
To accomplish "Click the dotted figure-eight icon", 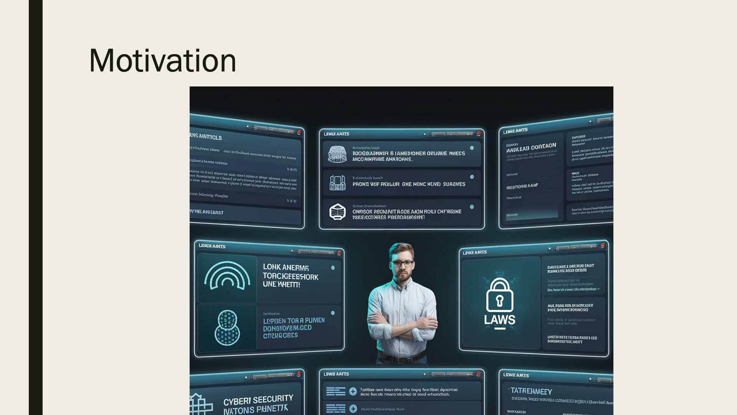I will click(x=227, y=327).
